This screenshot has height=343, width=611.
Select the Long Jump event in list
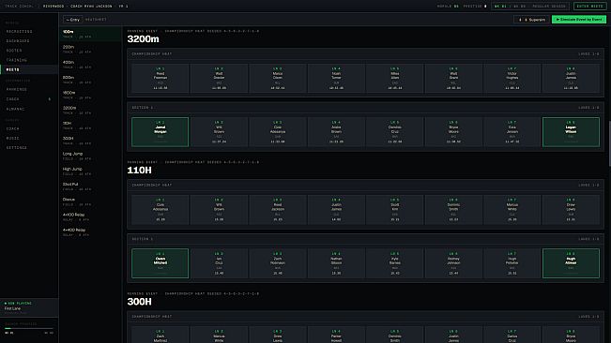click(90, 156)
